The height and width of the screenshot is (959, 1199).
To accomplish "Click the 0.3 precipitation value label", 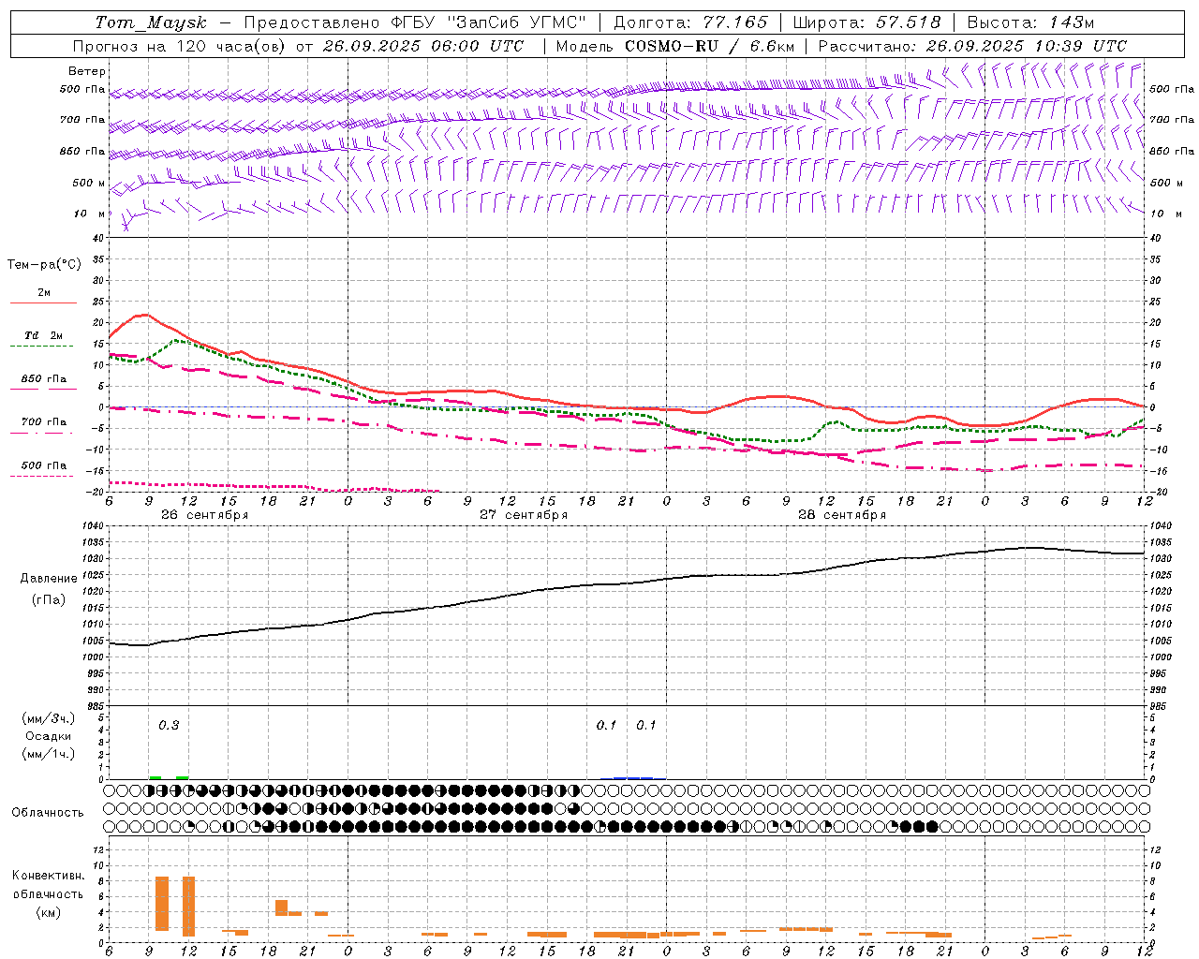I will coord(169,725).
